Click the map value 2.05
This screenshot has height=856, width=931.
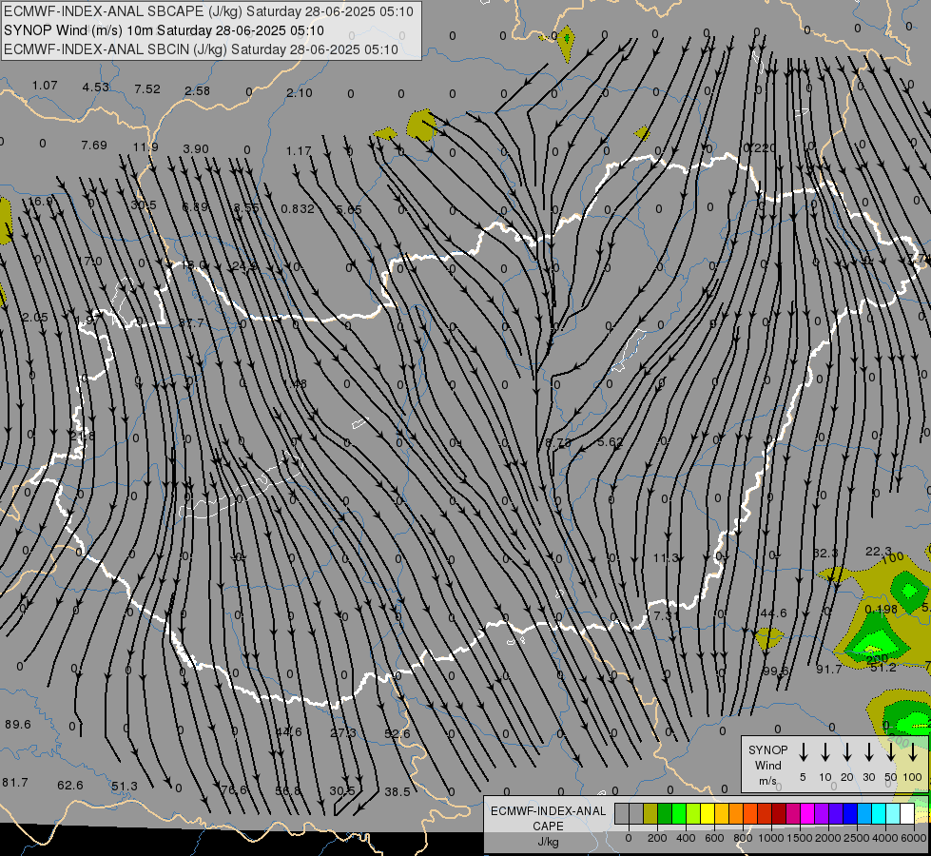click(x=35, y=318)
